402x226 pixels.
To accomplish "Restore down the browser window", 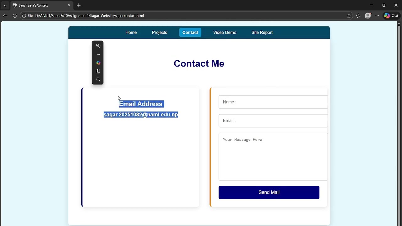I will 384,5.
